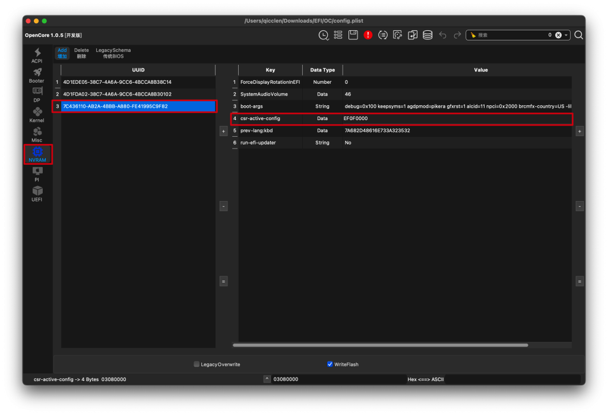Click the right equals button beside key table
This screenshot has height=415, width=608.
tap(579, 281)
